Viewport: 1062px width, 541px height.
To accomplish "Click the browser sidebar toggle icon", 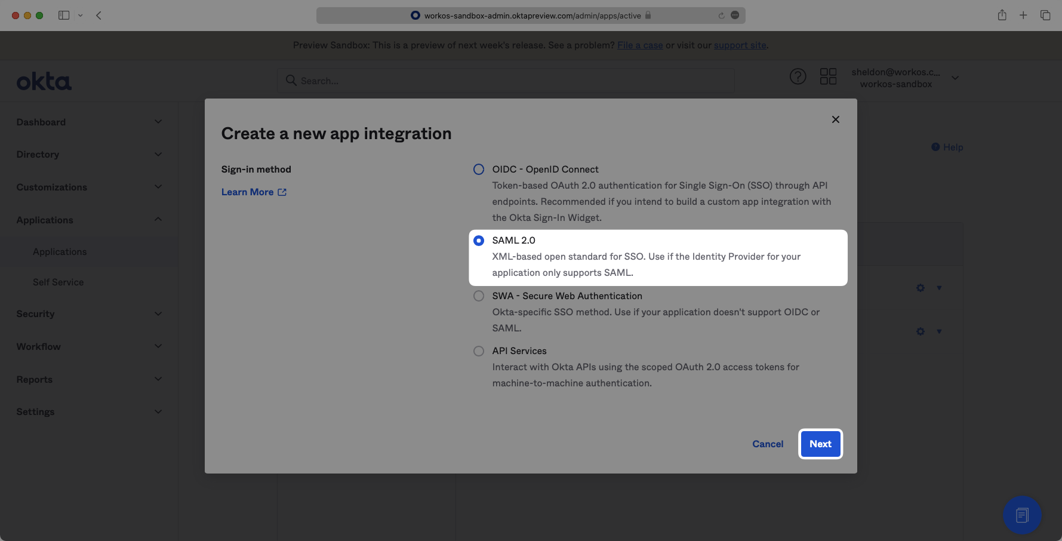I will click(64, 16).
